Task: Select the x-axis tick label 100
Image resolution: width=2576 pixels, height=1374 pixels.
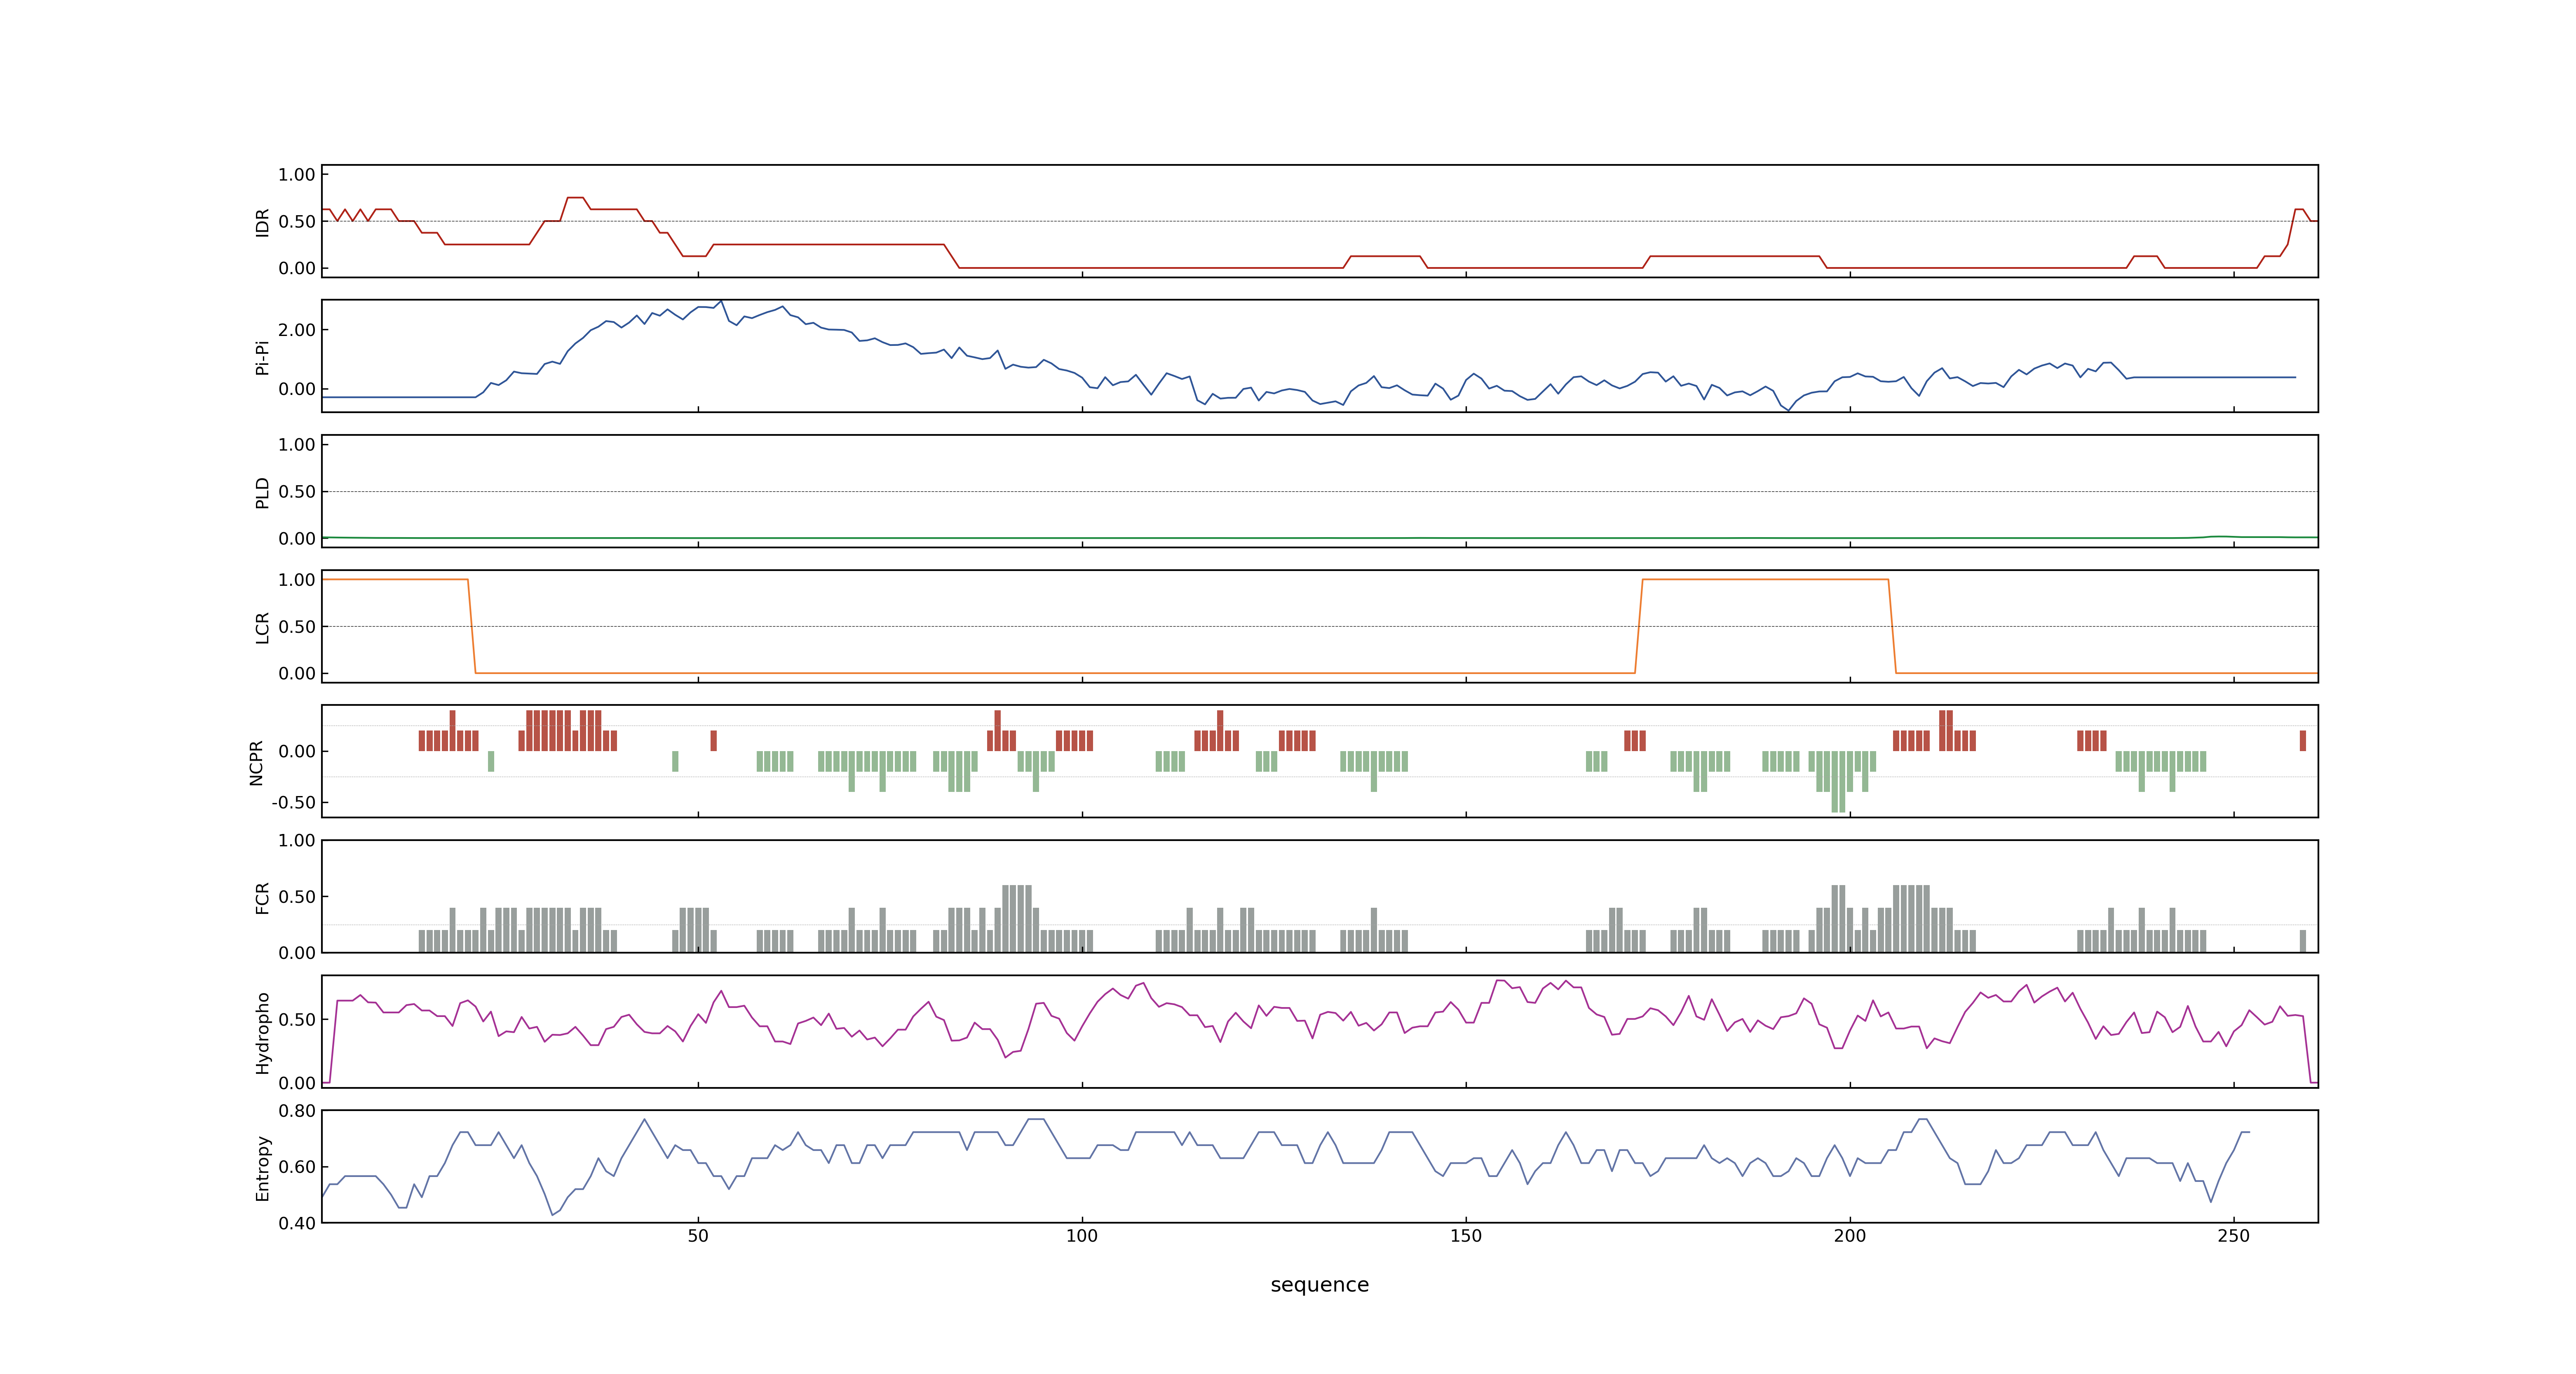Action: point(1082,1236)
